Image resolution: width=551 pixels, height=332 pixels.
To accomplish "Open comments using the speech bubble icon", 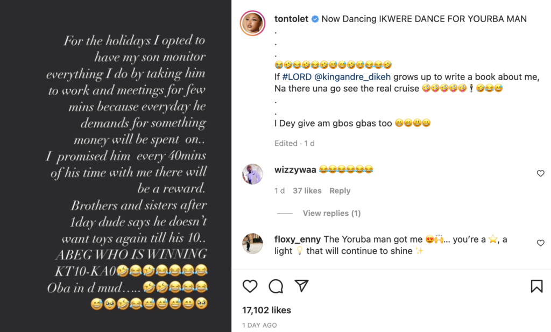I will tap(275, 286).
